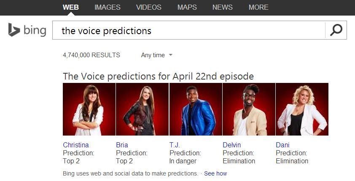The height and width of the screenshot is (181, 355).
Task: Click the magnifying glass search icon
Action: click(x=336, y=30)
